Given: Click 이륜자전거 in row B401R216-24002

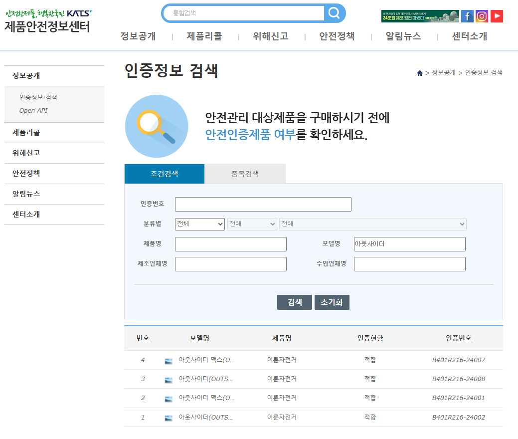Looking at the screenshot, I should 282,417.
